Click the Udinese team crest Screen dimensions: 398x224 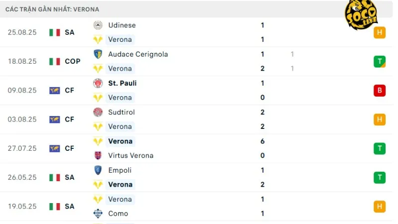coord(98,25)
